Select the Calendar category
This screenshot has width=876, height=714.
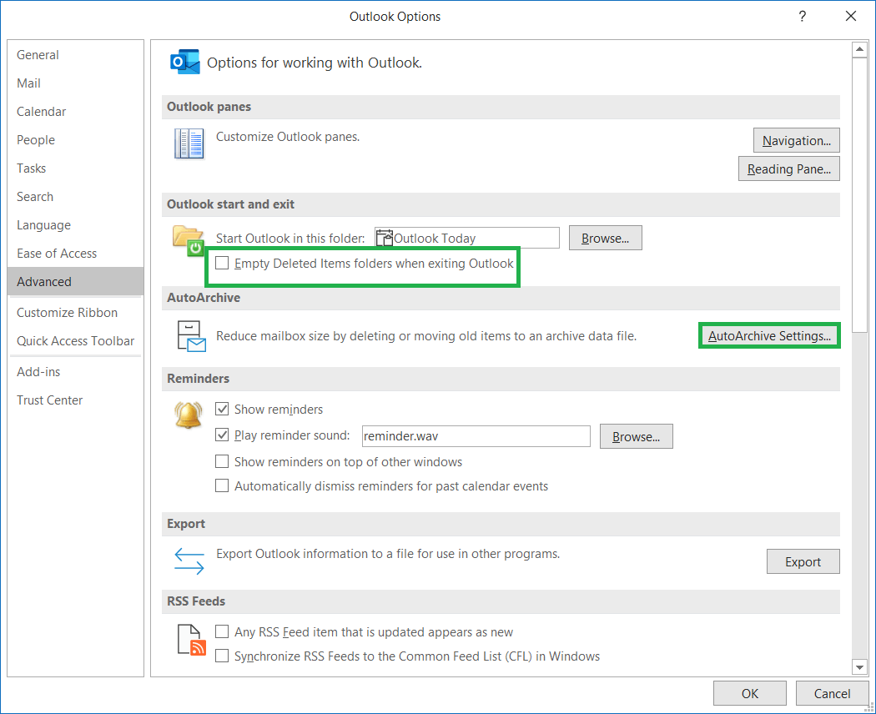pos(75,112)
